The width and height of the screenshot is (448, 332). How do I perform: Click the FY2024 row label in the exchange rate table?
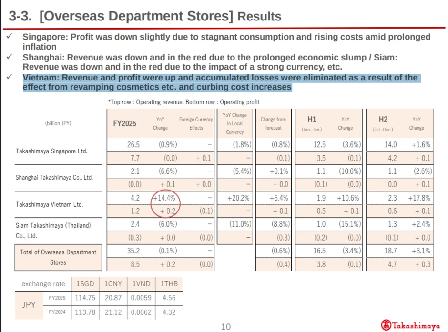[x=57, y=312]
